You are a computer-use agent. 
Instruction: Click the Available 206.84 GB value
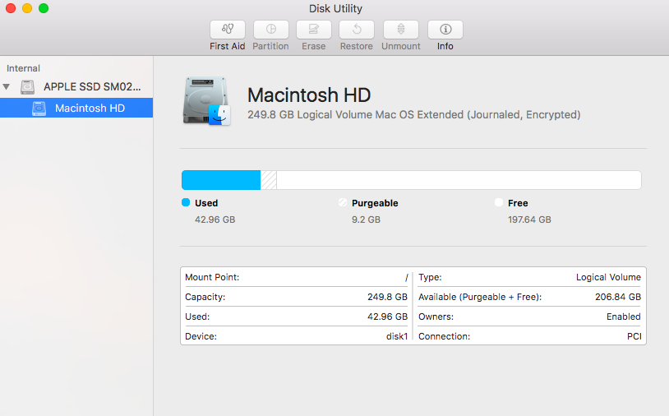click(x=618, y=297)
